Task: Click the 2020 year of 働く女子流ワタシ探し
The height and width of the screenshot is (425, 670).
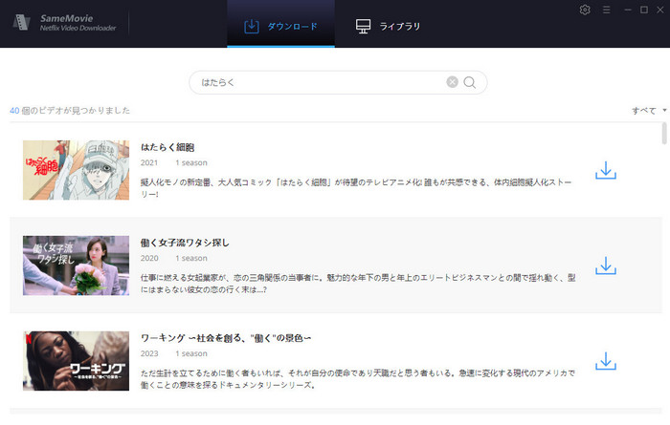Action: click(149, 258)
